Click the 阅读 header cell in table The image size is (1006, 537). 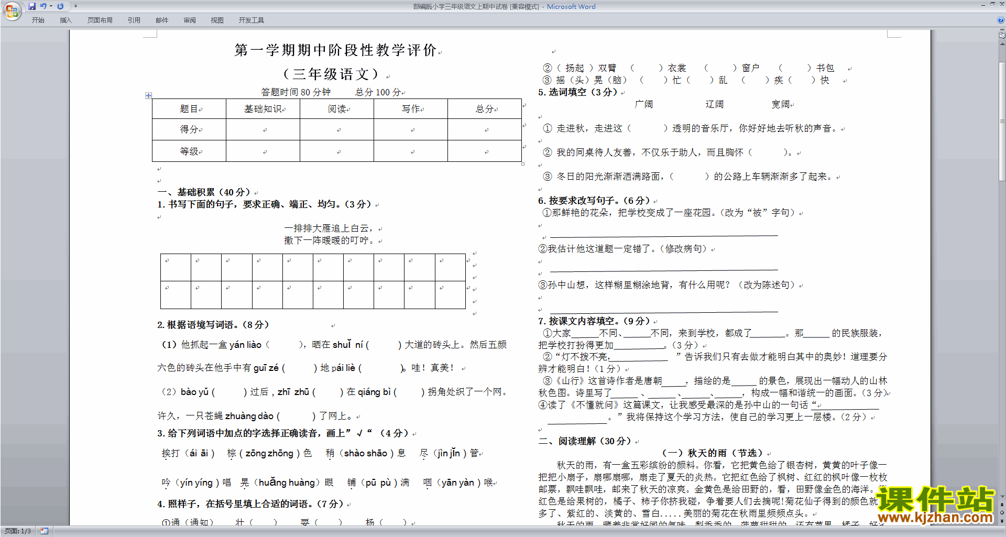click(337, 109)
